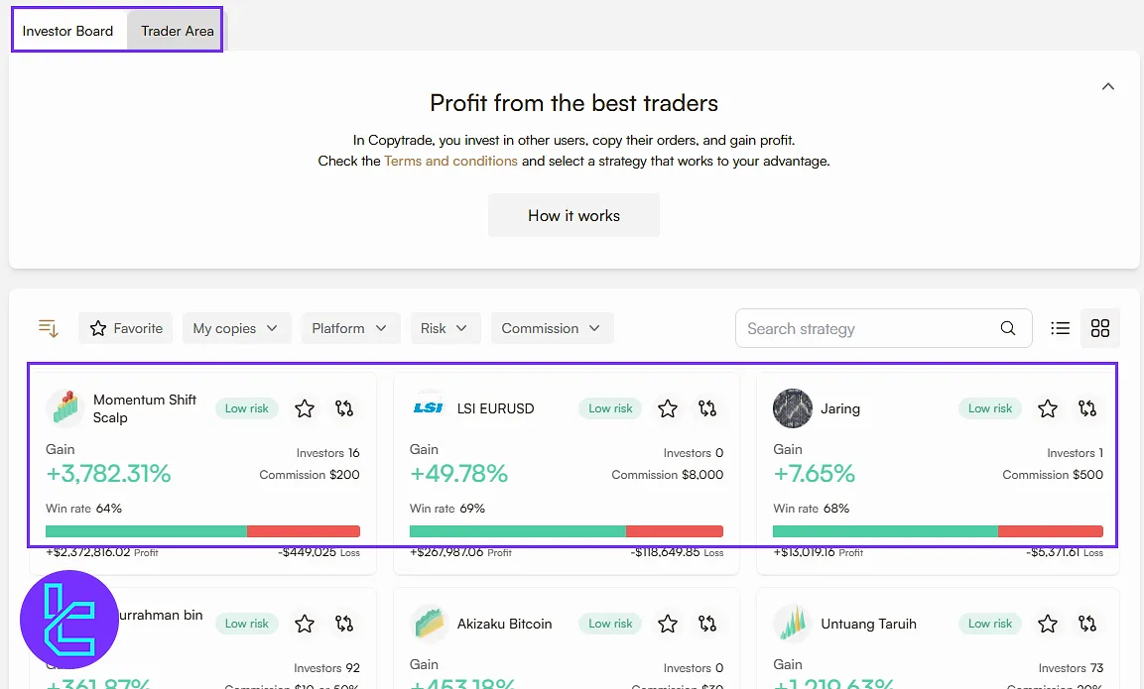The height and width of the screenshot is (689, 1144).
Task: Click the sort order icon
Action: tap(49, 328)
